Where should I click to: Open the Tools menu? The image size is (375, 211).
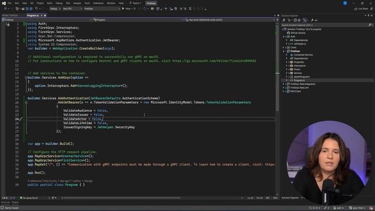click(87, 3)
